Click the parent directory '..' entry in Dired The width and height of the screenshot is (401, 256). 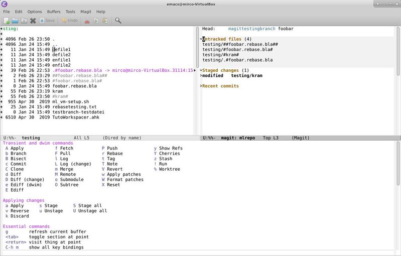pyautogui.click(x=55, y=44)
